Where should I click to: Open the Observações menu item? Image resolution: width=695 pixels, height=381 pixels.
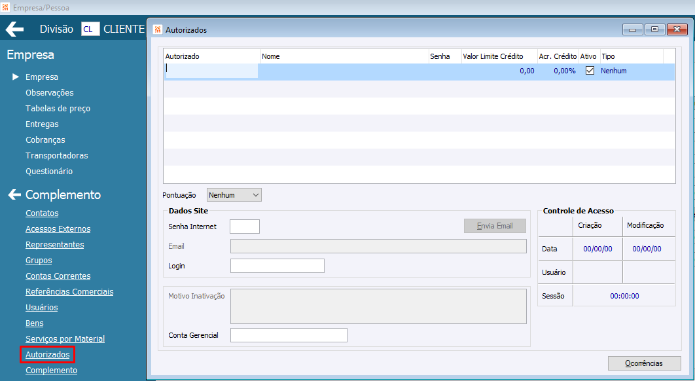tap(50, 93)
